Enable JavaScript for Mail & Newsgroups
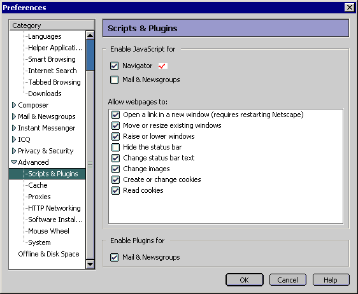 (x=114, y=80)
